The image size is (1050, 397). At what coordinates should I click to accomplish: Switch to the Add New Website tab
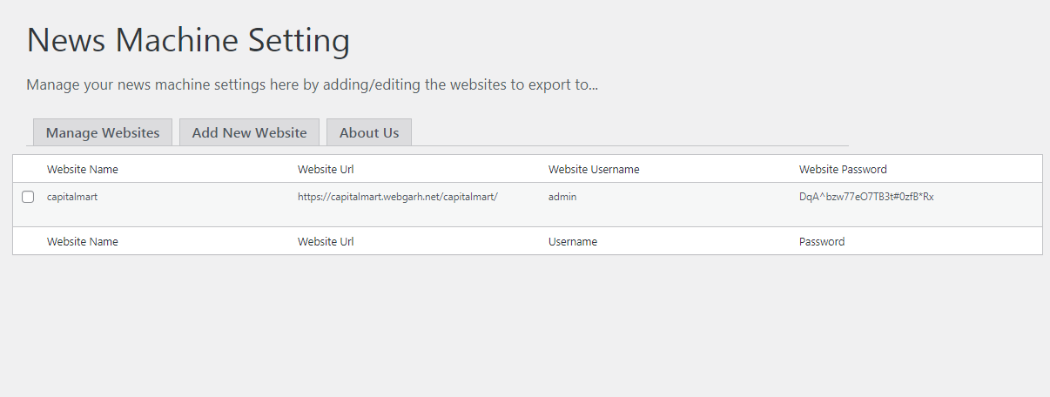249,132
